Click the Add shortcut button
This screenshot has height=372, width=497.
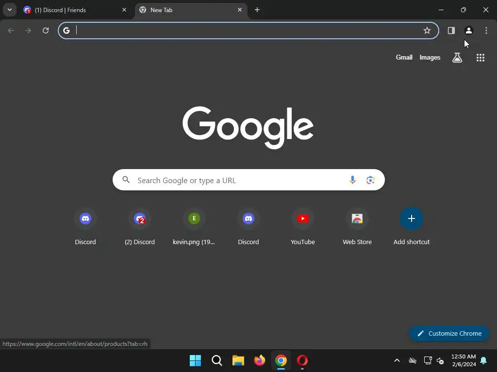click(412, 227)
